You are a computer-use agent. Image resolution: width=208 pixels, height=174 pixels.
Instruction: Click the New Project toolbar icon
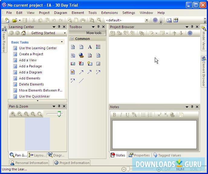pyautogui.click(x=7, y=20)
